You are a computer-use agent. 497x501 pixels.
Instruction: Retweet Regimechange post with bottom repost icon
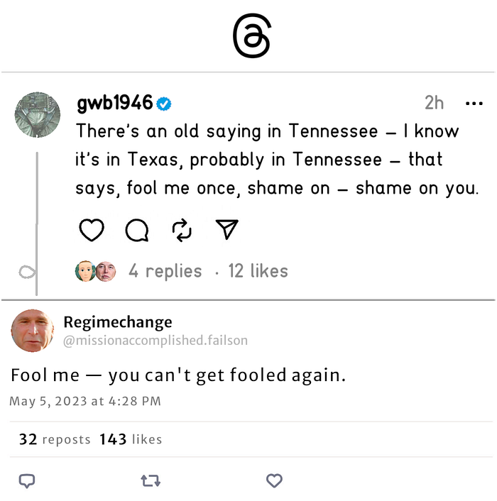[x=151, y=480]
